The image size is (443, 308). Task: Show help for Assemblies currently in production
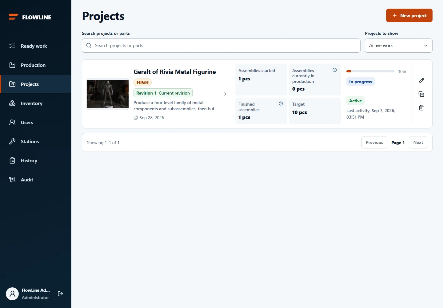click(335, 70)
